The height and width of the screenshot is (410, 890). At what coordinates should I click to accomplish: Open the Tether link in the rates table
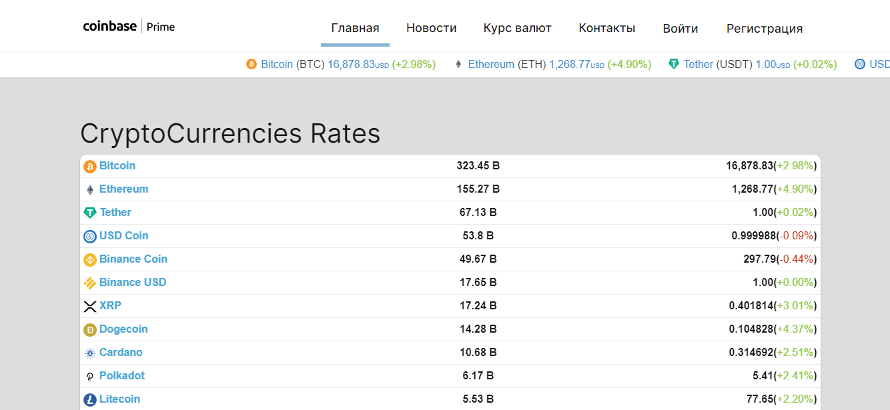(x=115, y=212)
